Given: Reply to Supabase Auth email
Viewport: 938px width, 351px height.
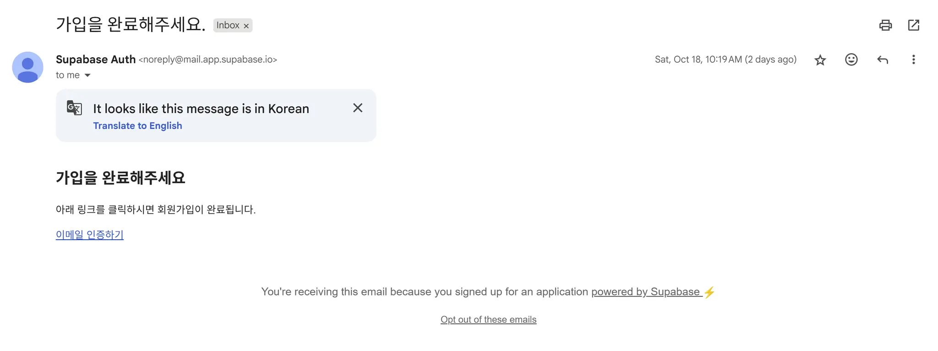Looking at the screenshot, I should tap(882, 60).
